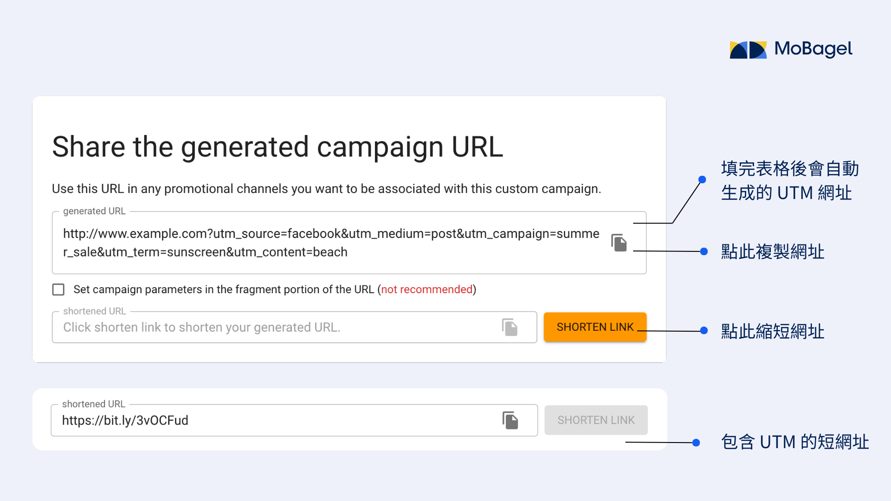Viewport: 891px width, 501px height.
Task: Click the red 'not recommended' text
Action: pos(426,289)
